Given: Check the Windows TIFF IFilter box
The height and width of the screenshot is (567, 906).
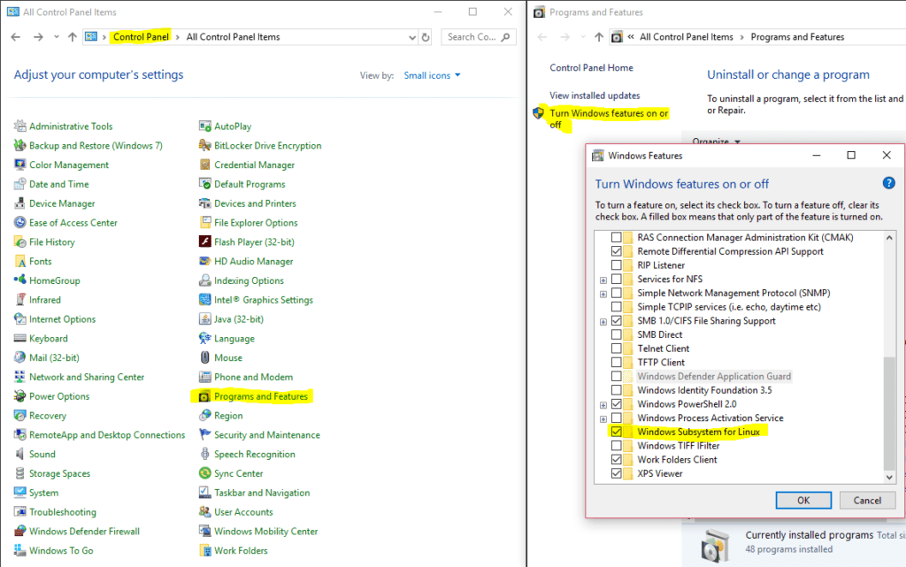Looking at the screenshot, I should [617, 445].
